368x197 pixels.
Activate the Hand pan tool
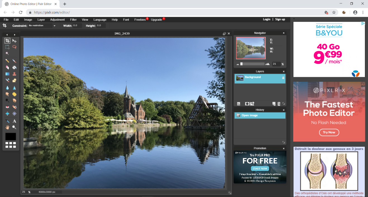tap(7, 127)
